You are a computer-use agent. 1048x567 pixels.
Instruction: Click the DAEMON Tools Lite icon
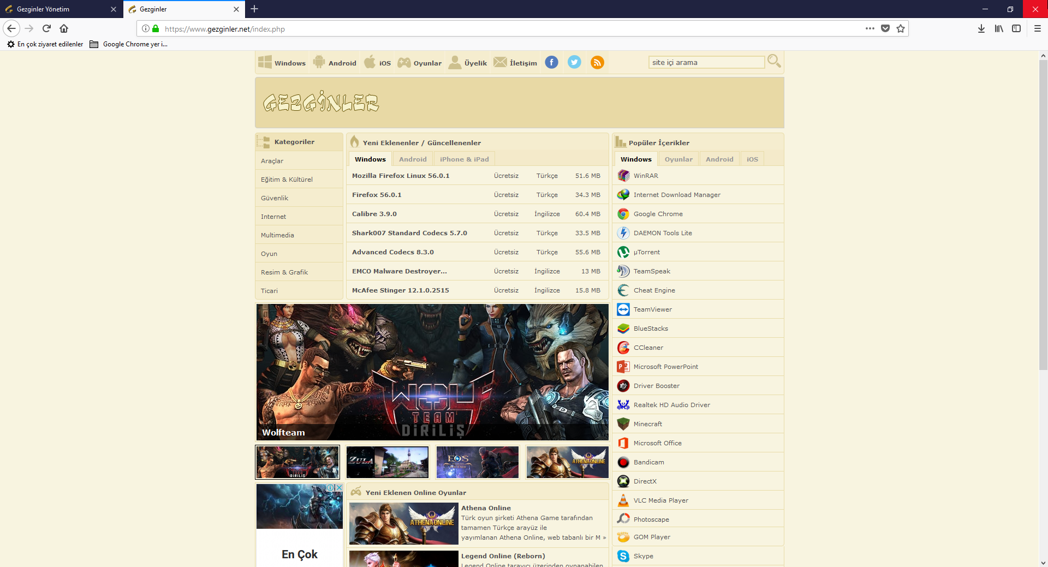click(623, 233)
